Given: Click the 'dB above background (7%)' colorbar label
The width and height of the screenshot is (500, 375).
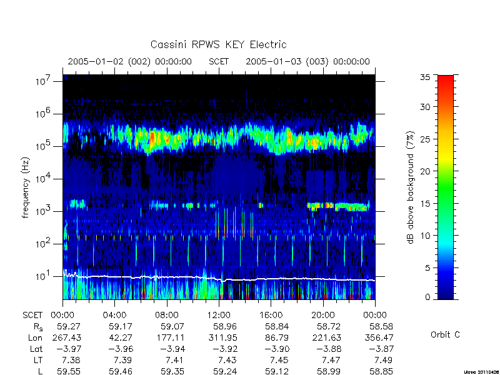Looking at the screenshot, I should 411,187.
